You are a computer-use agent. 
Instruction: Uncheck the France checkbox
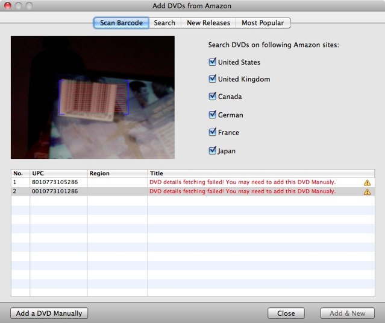(x=213, y=132)
